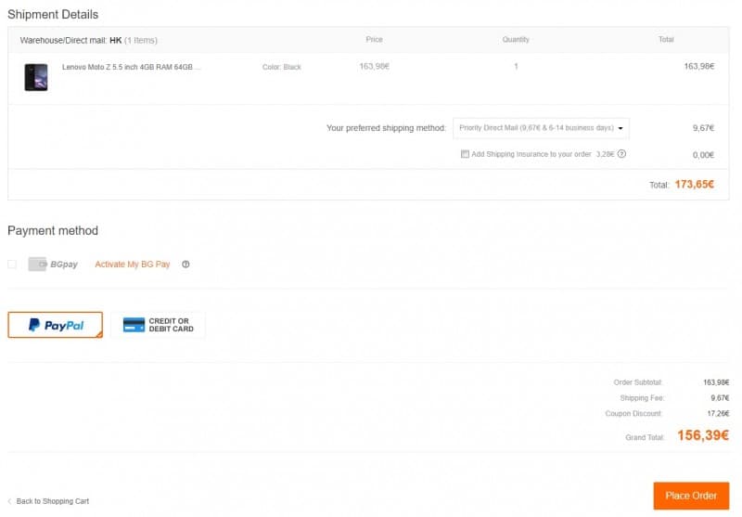Image resolution: width=742 pixels, height=517 pixels.
Task: Click the PayPal logo icon
Action: (x=34, y=325)
